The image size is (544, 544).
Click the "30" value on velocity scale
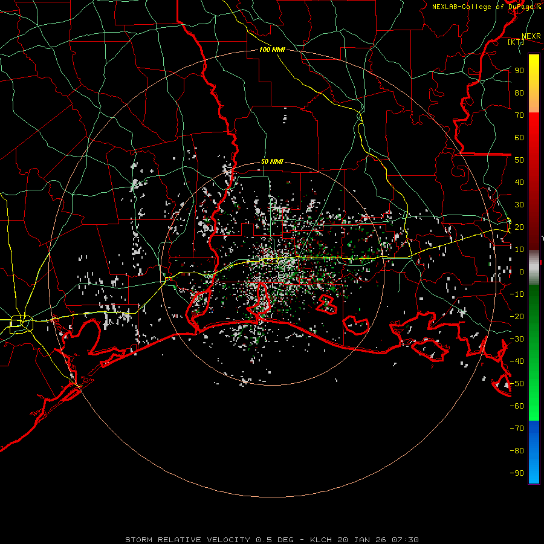(519, 205)
